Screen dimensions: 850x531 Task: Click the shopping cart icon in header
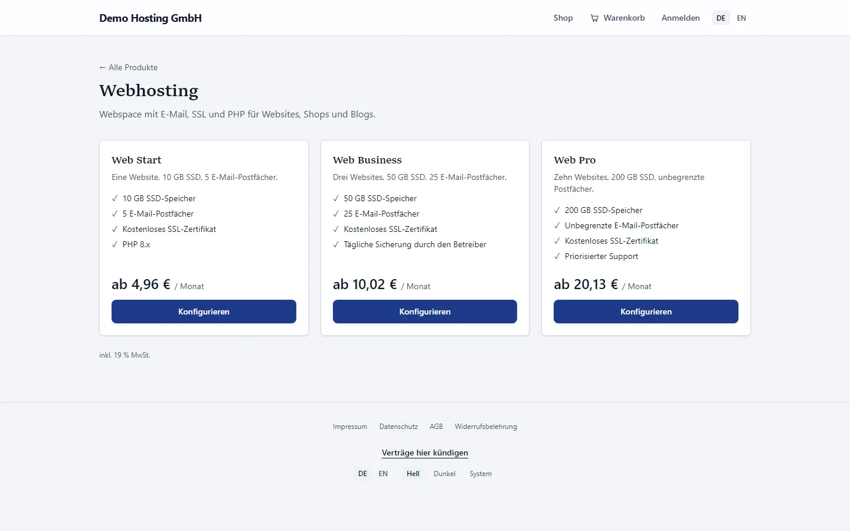pyautogui.click(x=594, y=18)
